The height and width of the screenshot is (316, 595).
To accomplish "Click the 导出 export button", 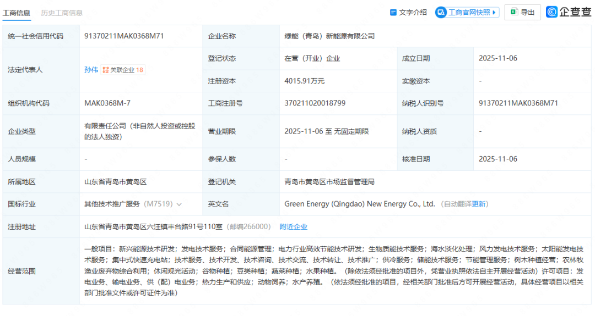I will pos(522,13).
